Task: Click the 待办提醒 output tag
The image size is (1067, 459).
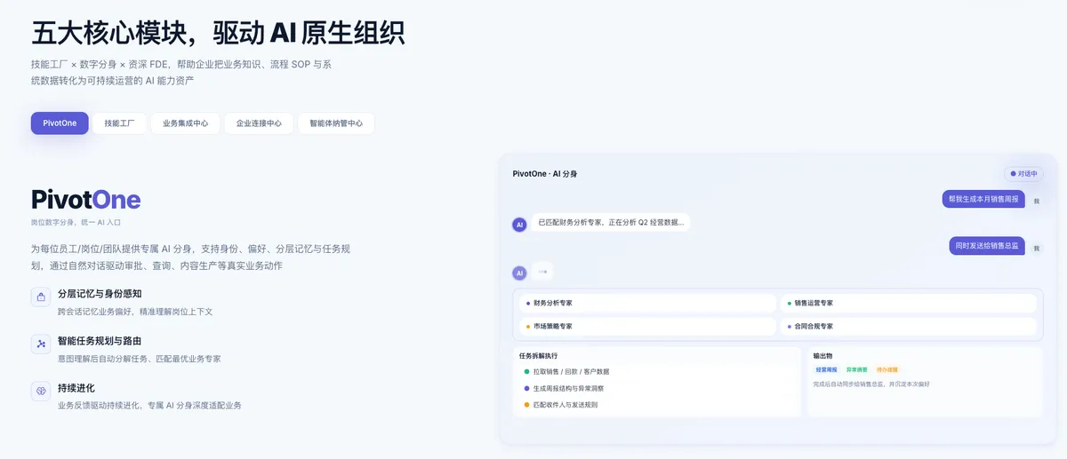Action: pyautogui.click(x=887, y=369)
